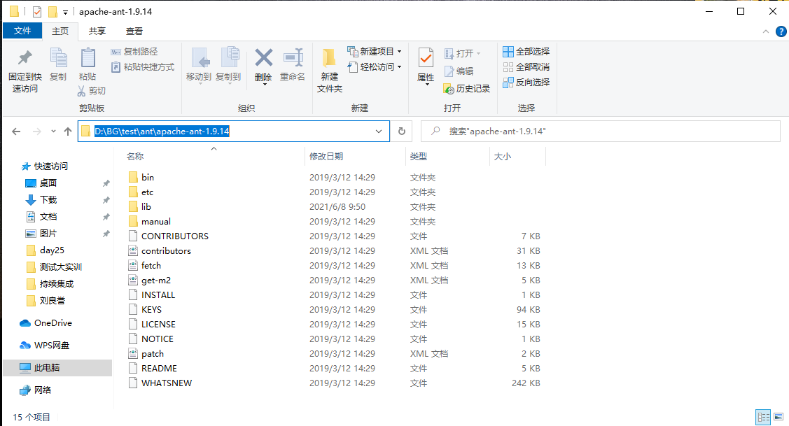
Task: Select the WHATSNEW file
Action: (x=160, y=383)
